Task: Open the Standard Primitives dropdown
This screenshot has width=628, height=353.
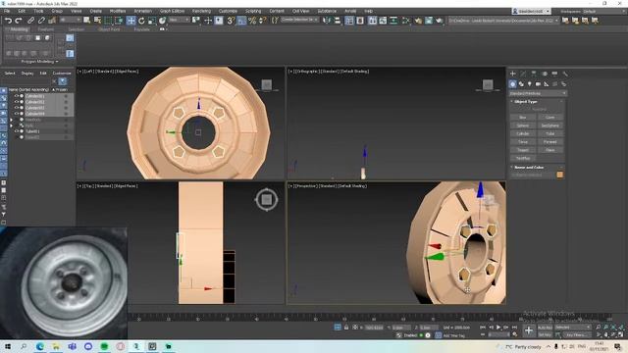Action: (x=538, y=93)
